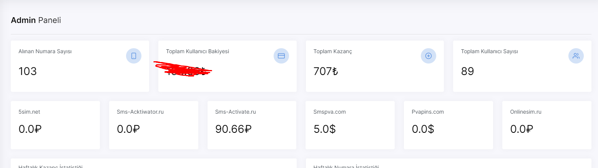Click the 5.0$ Smspva balance amount
Viewport: 598px width, 168px height.
click(x=325, y=129)
